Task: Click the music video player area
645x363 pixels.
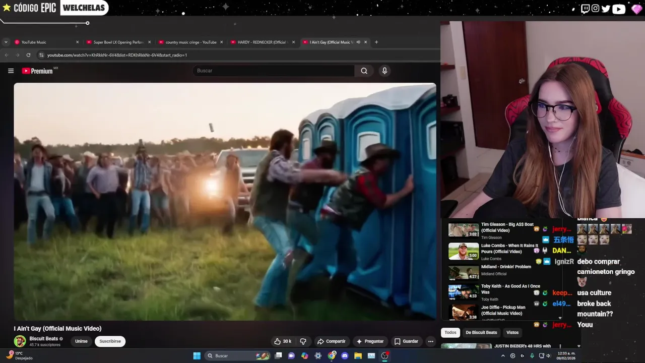Action: 225,202
